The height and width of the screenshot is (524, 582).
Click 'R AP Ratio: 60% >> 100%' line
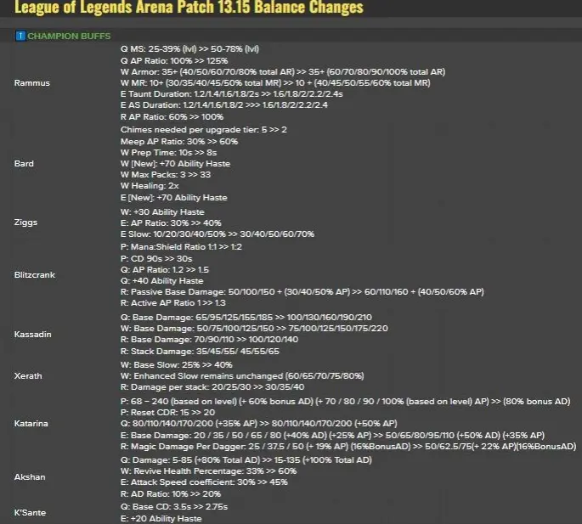pos(172,117)
